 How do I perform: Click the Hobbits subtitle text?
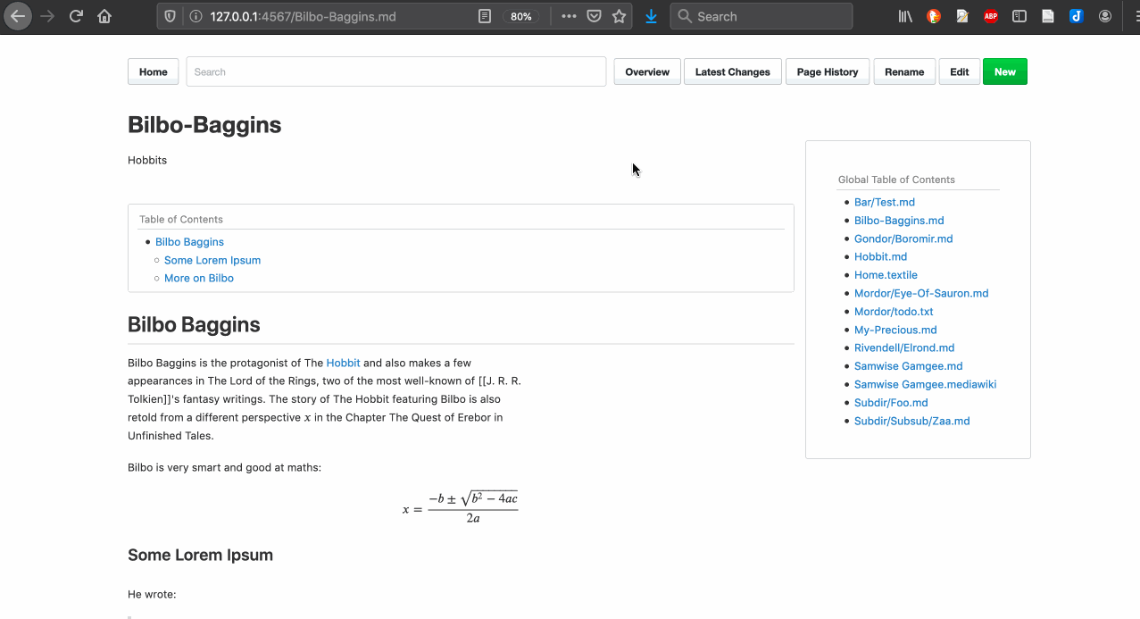(147, 161)
